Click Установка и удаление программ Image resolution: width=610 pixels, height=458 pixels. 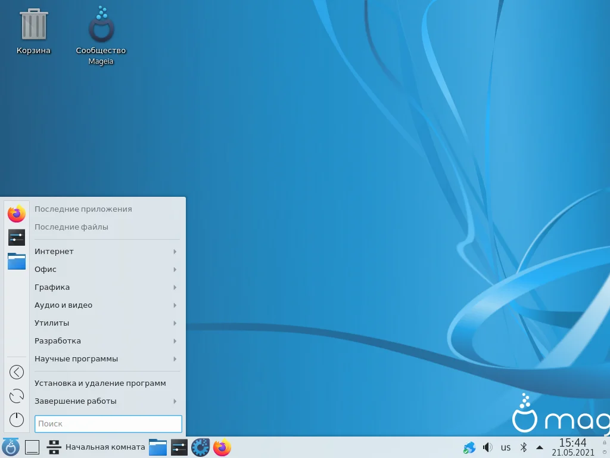[100, 383]
